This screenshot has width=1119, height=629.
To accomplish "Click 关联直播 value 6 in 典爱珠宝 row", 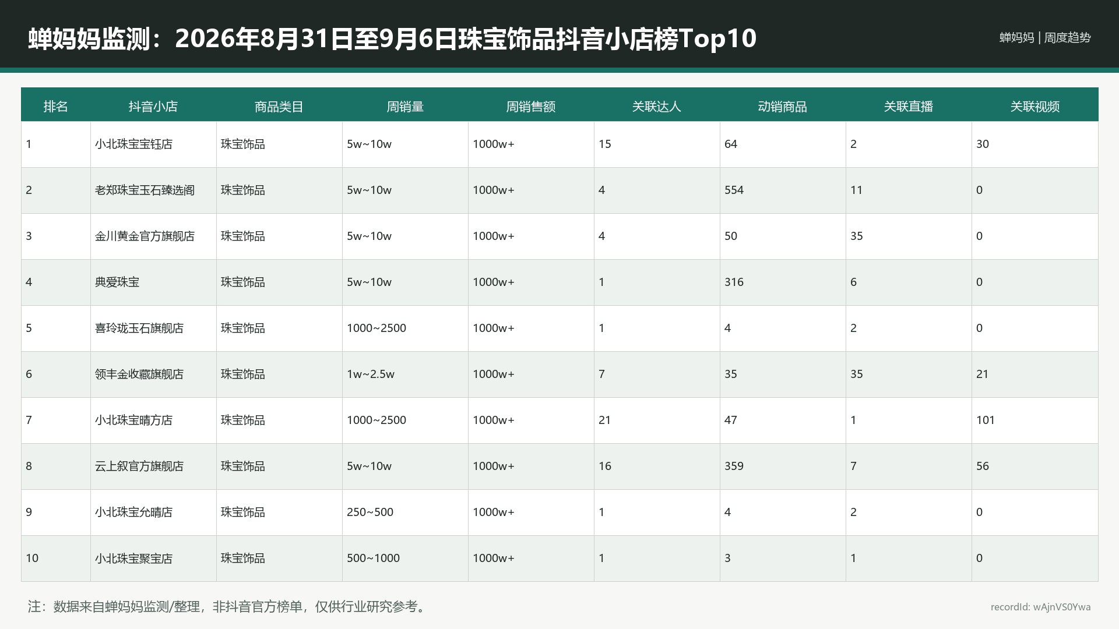I will click(x=854, y=282).
